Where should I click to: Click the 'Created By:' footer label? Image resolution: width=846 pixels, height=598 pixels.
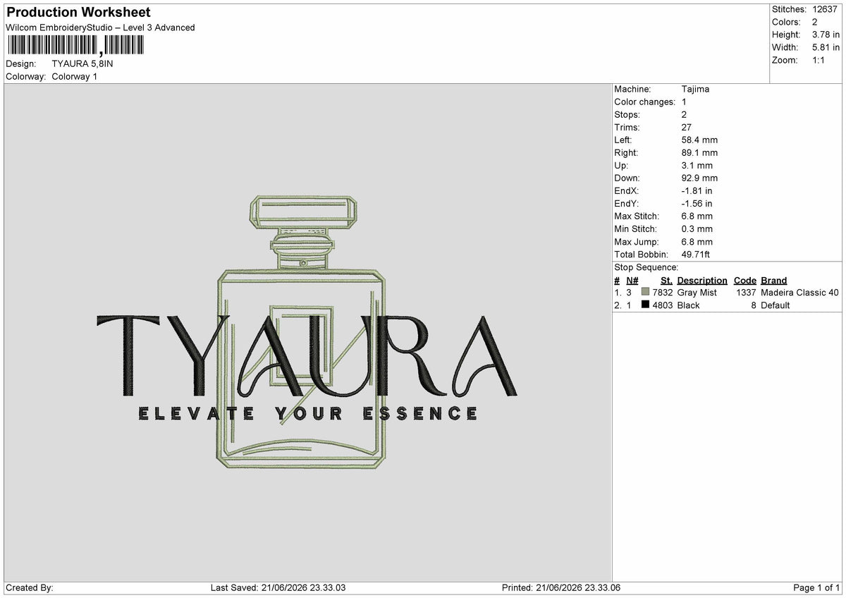point(29,587)
